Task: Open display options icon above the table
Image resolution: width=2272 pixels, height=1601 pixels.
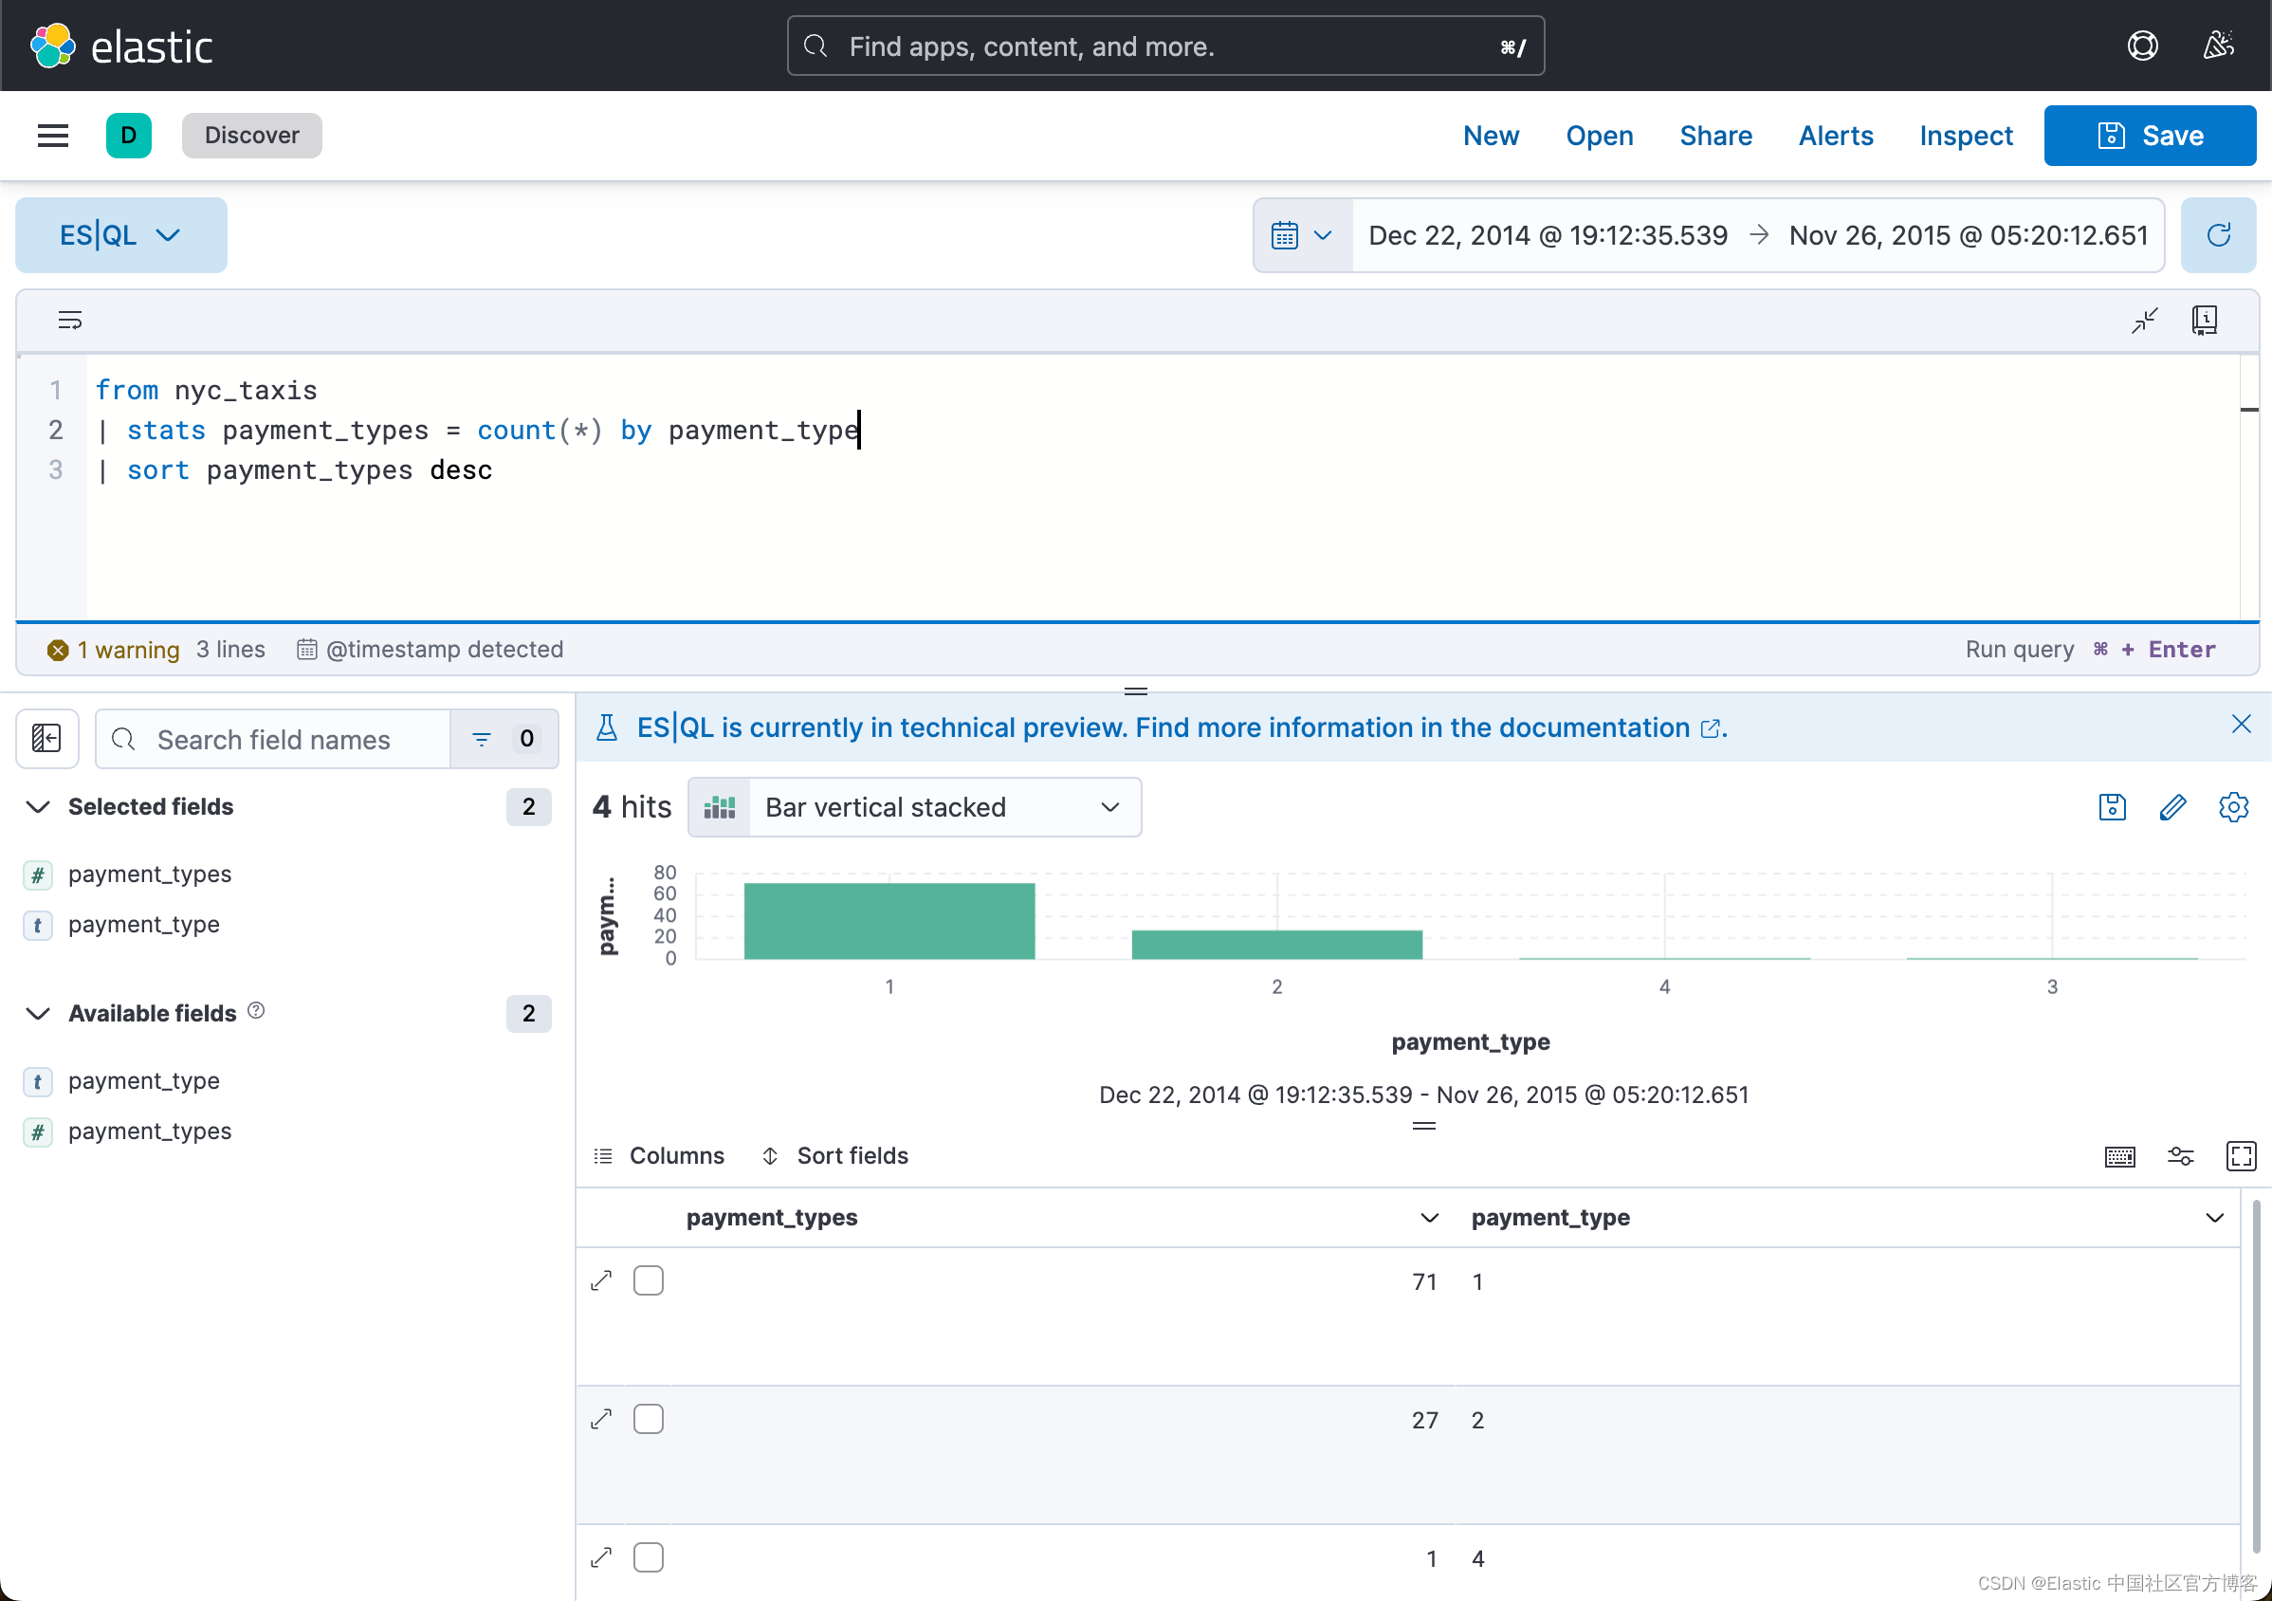Action: pyautogui.click(x=2181, y=1156)
